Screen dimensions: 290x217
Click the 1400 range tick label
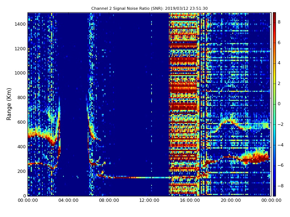20,24
